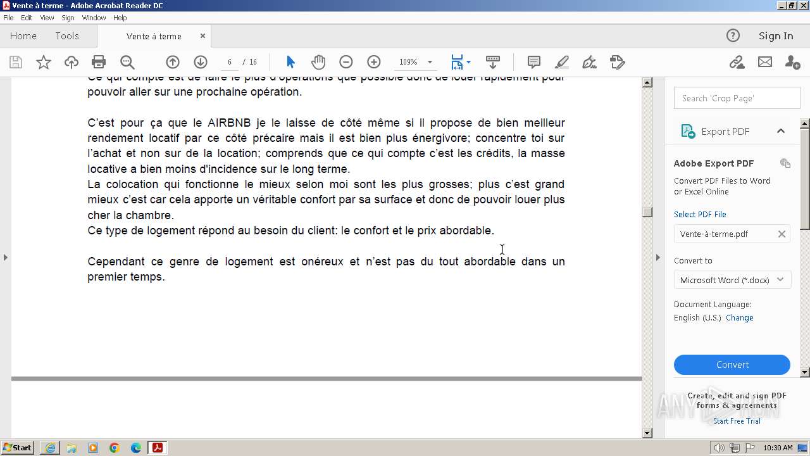Click the copy icon next to Adobe Export PDF
This screenshot has width=810, height=456.
(785, 163)
